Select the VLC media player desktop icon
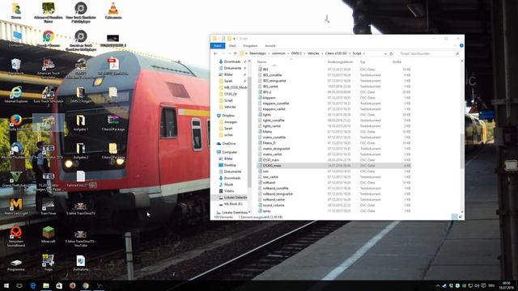Viewport: 518px width, 291px height. (113, 11)
